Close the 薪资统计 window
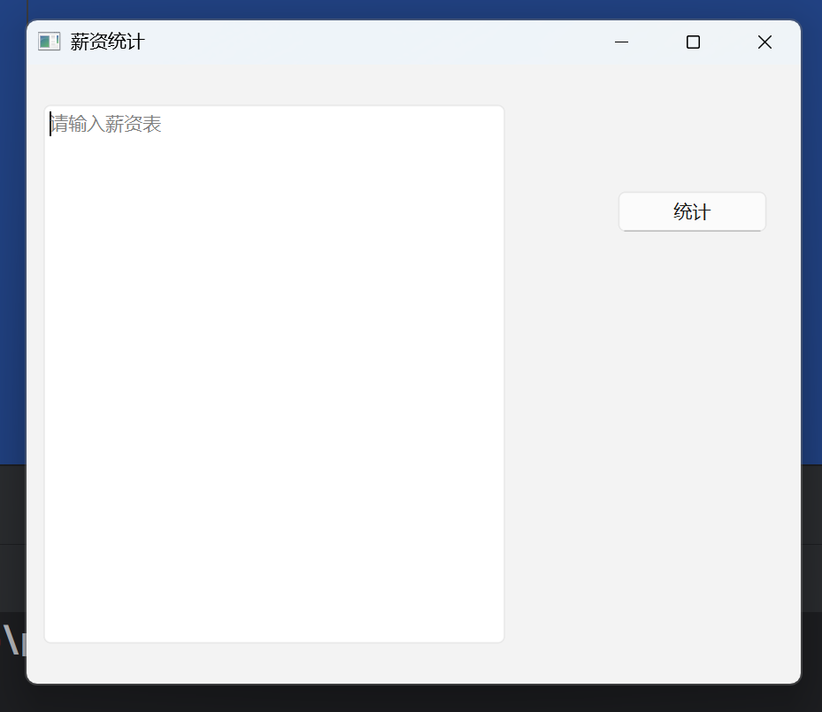Screen dimensions: 822x712 coord(764,42)
